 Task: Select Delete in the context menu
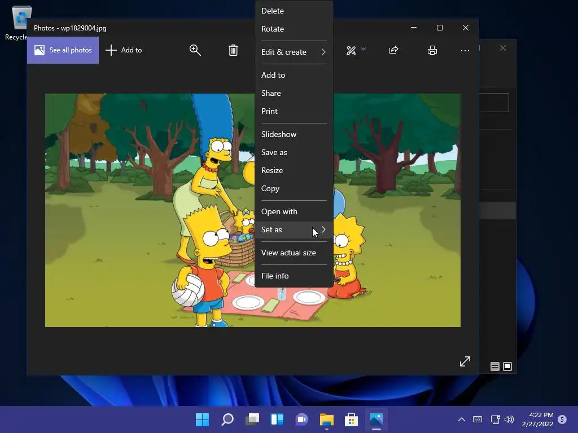tap(294, 11)
